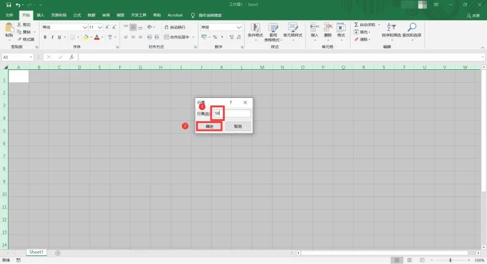
Task: Apply the red font color (A)
Action: tap(97, 37)
